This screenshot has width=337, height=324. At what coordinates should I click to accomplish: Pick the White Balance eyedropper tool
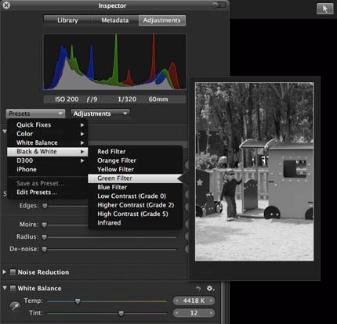[x=15, y=306]
